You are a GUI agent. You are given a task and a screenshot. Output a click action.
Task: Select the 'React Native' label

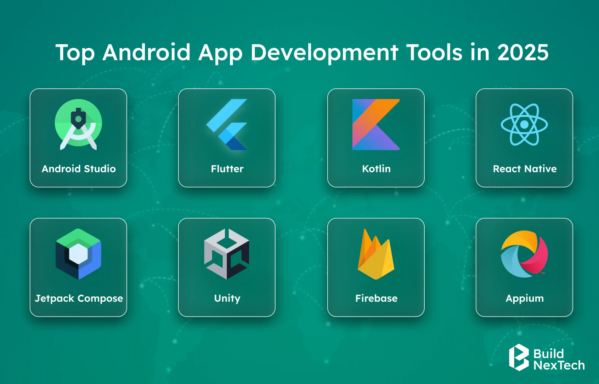[525, 169]
